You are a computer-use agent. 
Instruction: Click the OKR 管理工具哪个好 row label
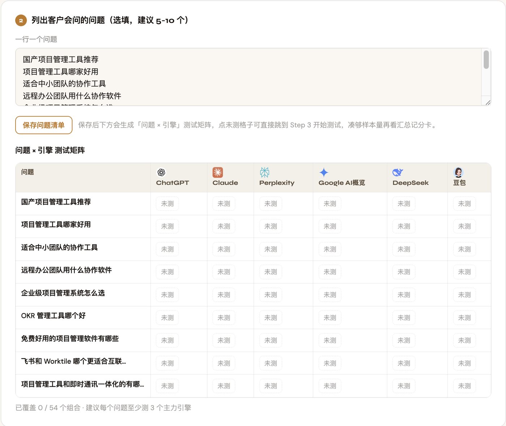[53, 316]
